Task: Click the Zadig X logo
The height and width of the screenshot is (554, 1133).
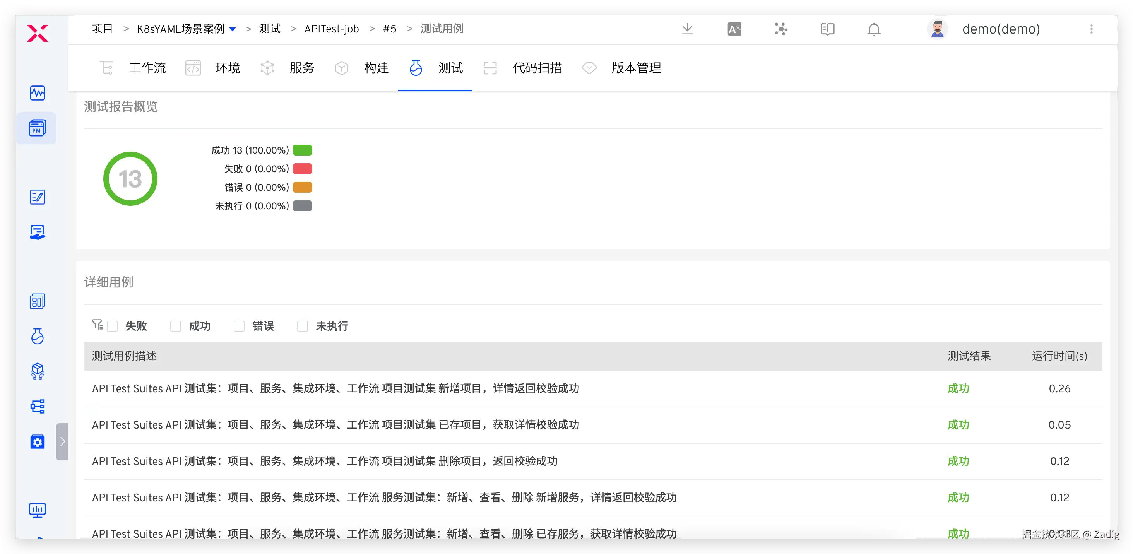Action: (37, 33)
